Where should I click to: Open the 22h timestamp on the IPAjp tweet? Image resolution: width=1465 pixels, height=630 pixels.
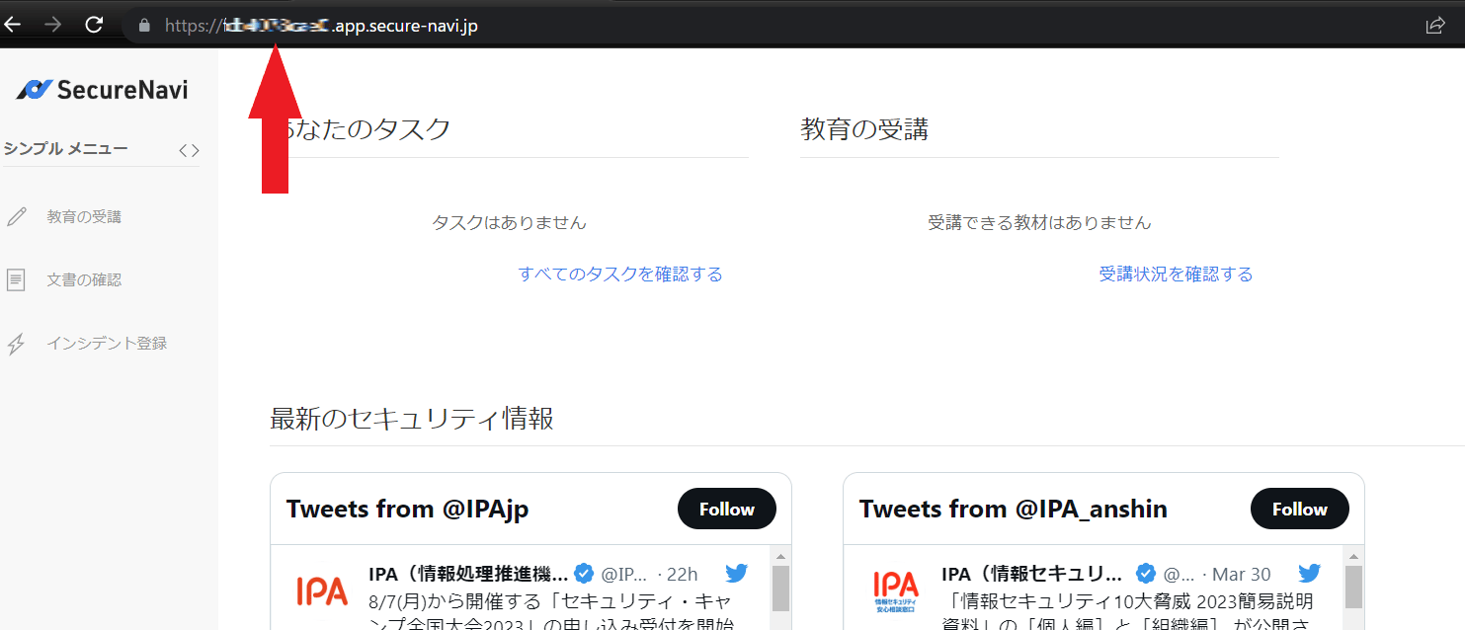pos(683,574)
